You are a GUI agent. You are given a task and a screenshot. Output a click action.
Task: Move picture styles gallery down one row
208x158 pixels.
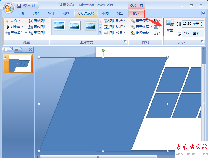(101, 27)
